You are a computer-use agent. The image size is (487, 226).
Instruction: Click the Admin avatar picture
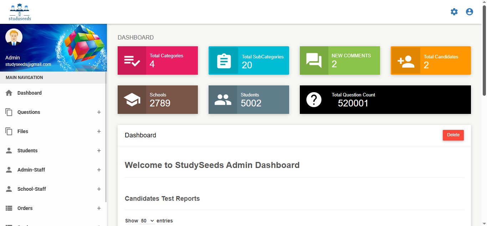[14, 37]
